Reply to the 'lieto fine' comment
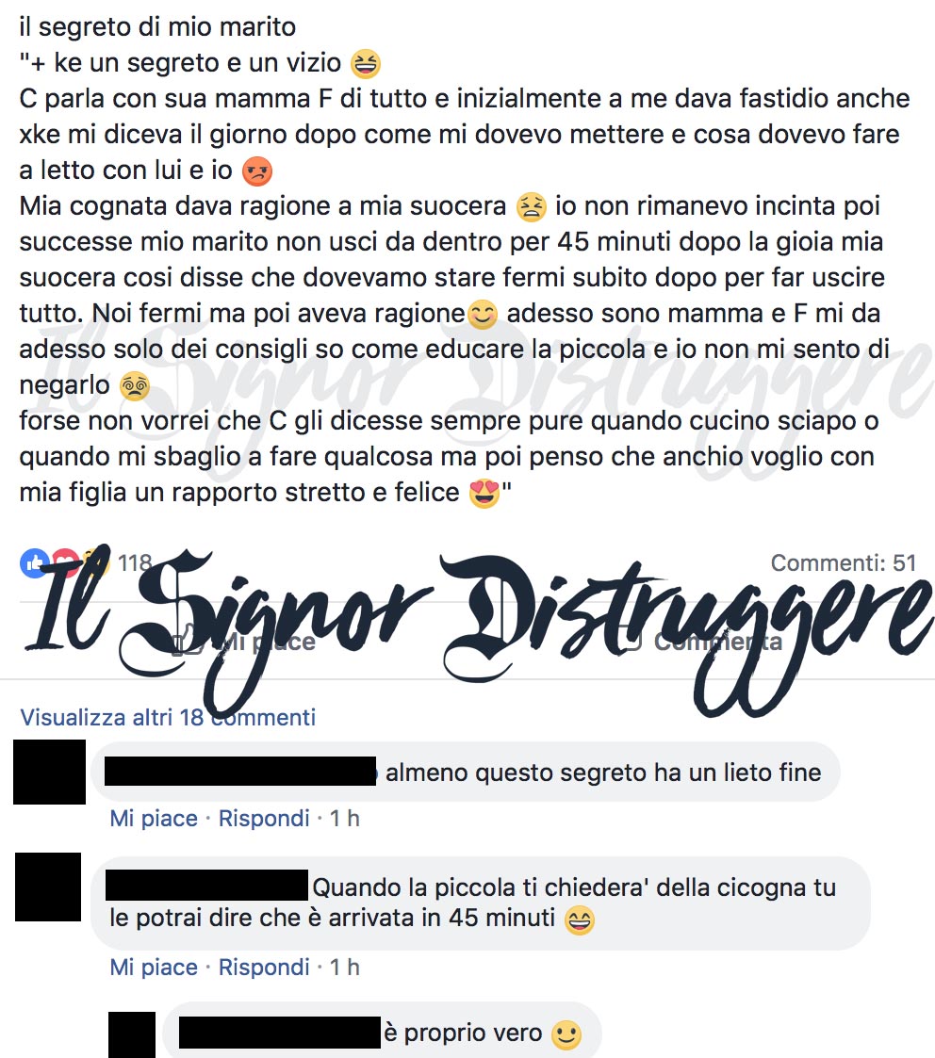This screenshot has height=1058, width=935. [x=264, y=819]
